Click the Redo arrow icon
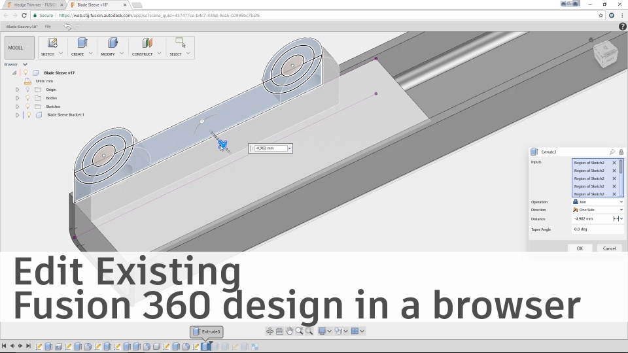The height and width of the screenshot is (353, 628). [77, 26]
